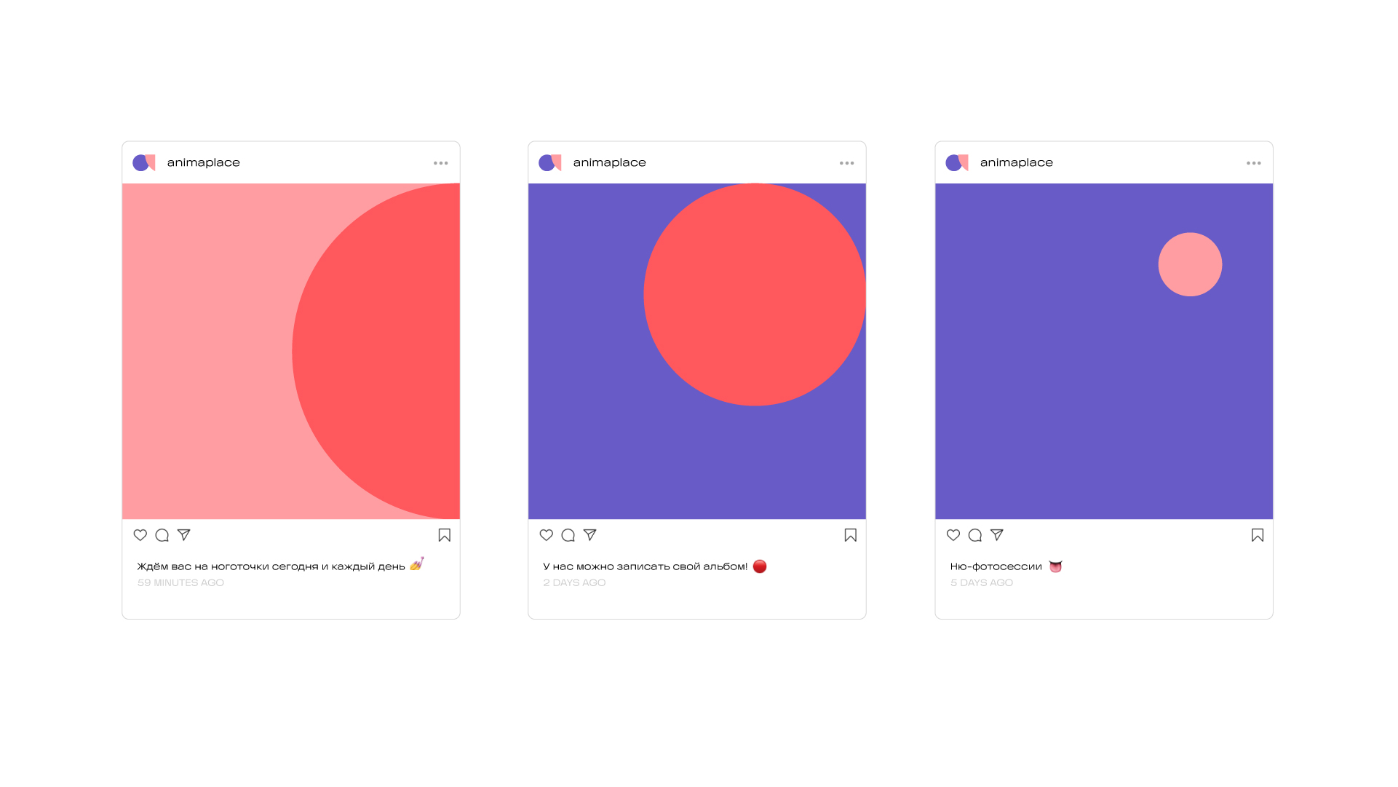This screenshot has width=1398, height=787.
Task: Click the animaplace username on the first post
Action: [204, 162]
